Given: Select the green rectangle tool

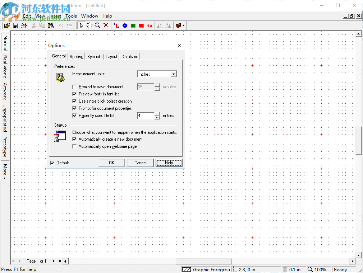Looking at the screenshot, I should coord(133,25).
